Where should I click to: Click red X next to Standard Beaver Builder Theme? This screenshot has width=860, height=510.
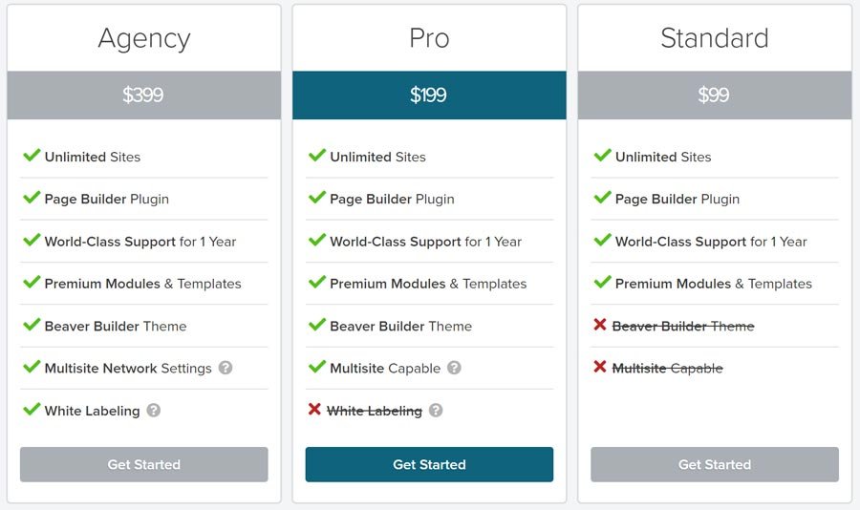[x=600, y=325]
